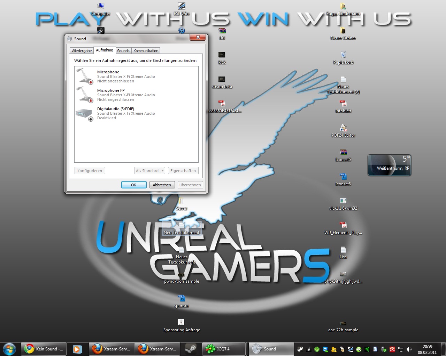Select the sponsor Photoshop file
This screenshot has width=446, height=356.
click(x=182, y=301)
